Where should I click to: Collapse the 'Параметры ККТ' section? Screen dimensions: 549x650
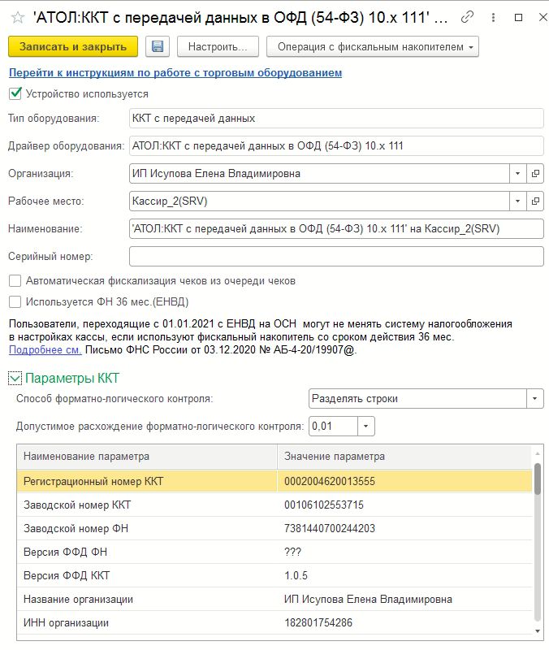point(15,378)
